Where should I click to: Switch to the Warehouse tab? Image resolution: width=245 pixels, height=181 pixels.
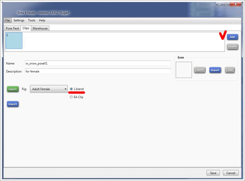pyautogui.click(x=40, y=28)
